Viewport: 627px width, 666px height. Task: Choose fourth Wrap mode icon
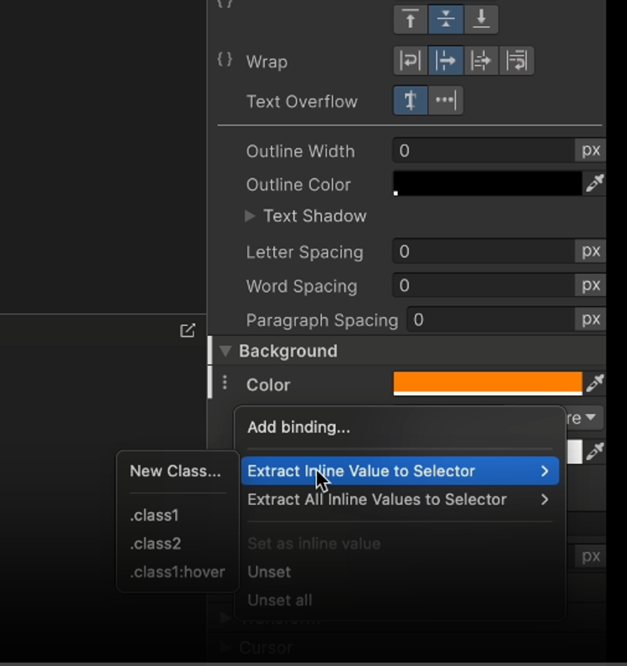(x=516, y=61)
